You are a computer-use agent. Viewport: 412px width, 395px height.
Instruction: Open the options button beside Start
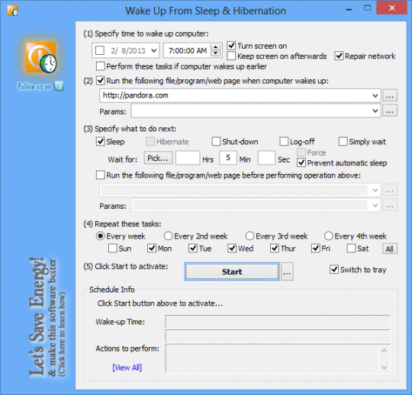click(x=287, y=271)
